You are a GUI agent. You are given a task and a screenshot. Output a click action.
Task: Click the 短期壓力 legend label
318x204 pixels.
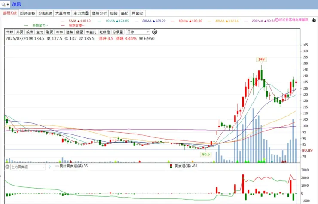(x=40, y=25)
